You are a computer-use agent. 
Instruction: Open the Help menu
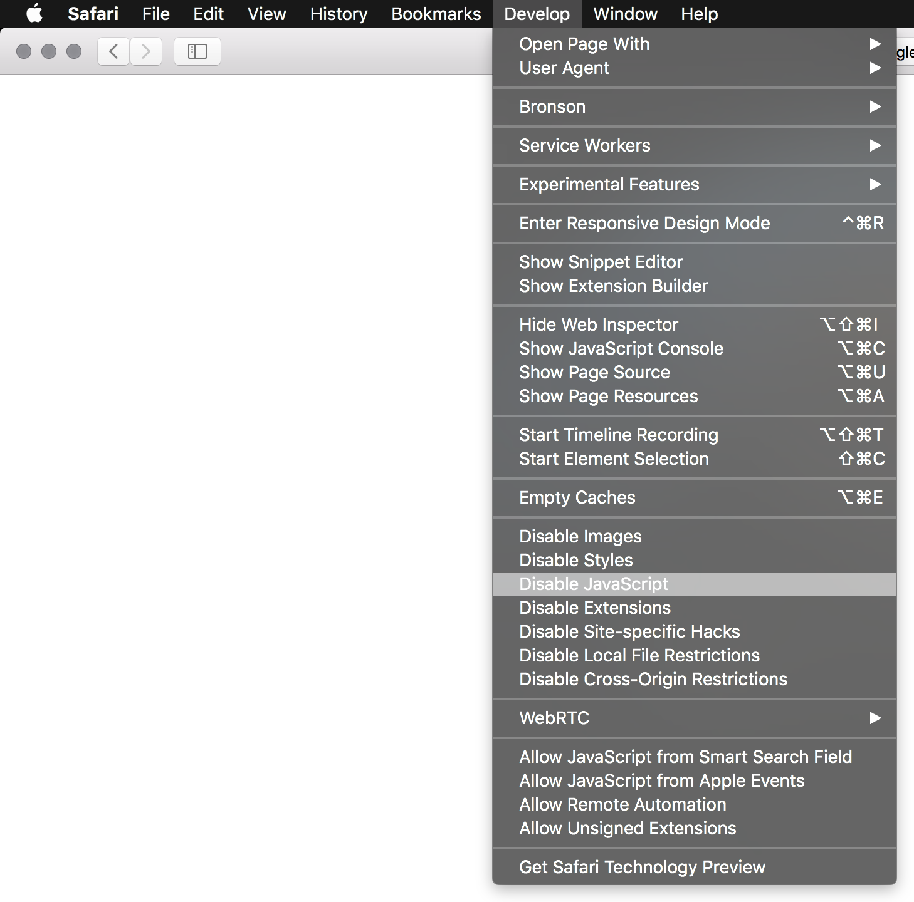pos(699,14)
